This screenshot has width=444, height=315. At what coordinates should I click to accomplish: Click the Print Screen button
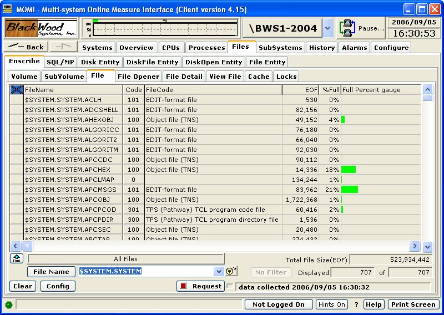pyautogui.click(x=413, y=304)
